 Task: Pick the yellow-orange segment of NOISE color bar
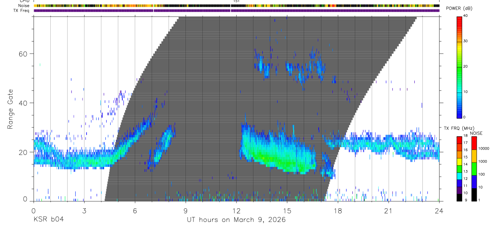pos(474,156)
